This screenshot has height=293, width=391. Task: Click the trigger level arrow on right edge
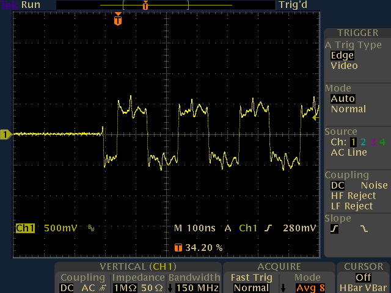tap(315, 117)
